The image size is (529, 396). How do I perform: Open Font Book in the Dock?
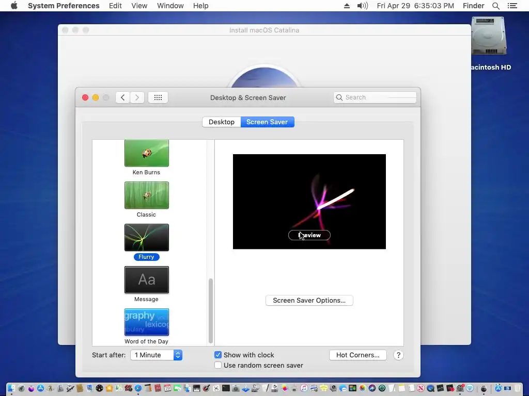tap(60, 388)
